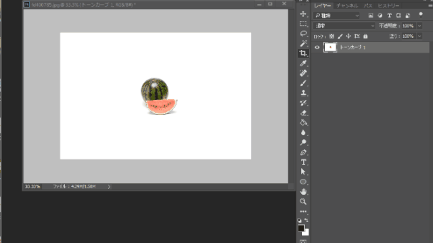The width and height of the screenshot is (433, 243).
Task: Filter layers by adjustment layers icon
Action: click(380, 16)
